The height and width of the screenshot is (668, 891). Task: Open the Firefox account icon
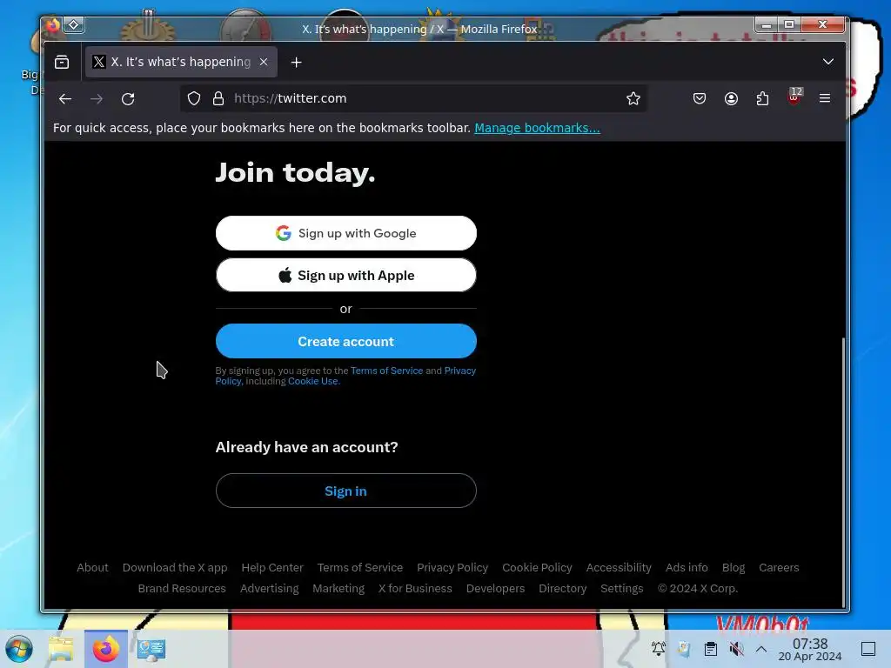[x=731, y=98]
